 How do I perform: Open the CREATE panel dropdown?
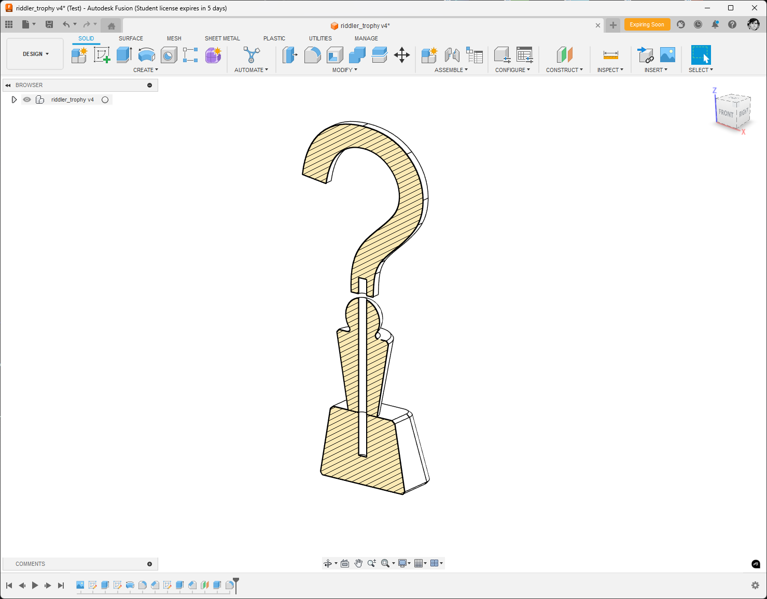point(146,70)
